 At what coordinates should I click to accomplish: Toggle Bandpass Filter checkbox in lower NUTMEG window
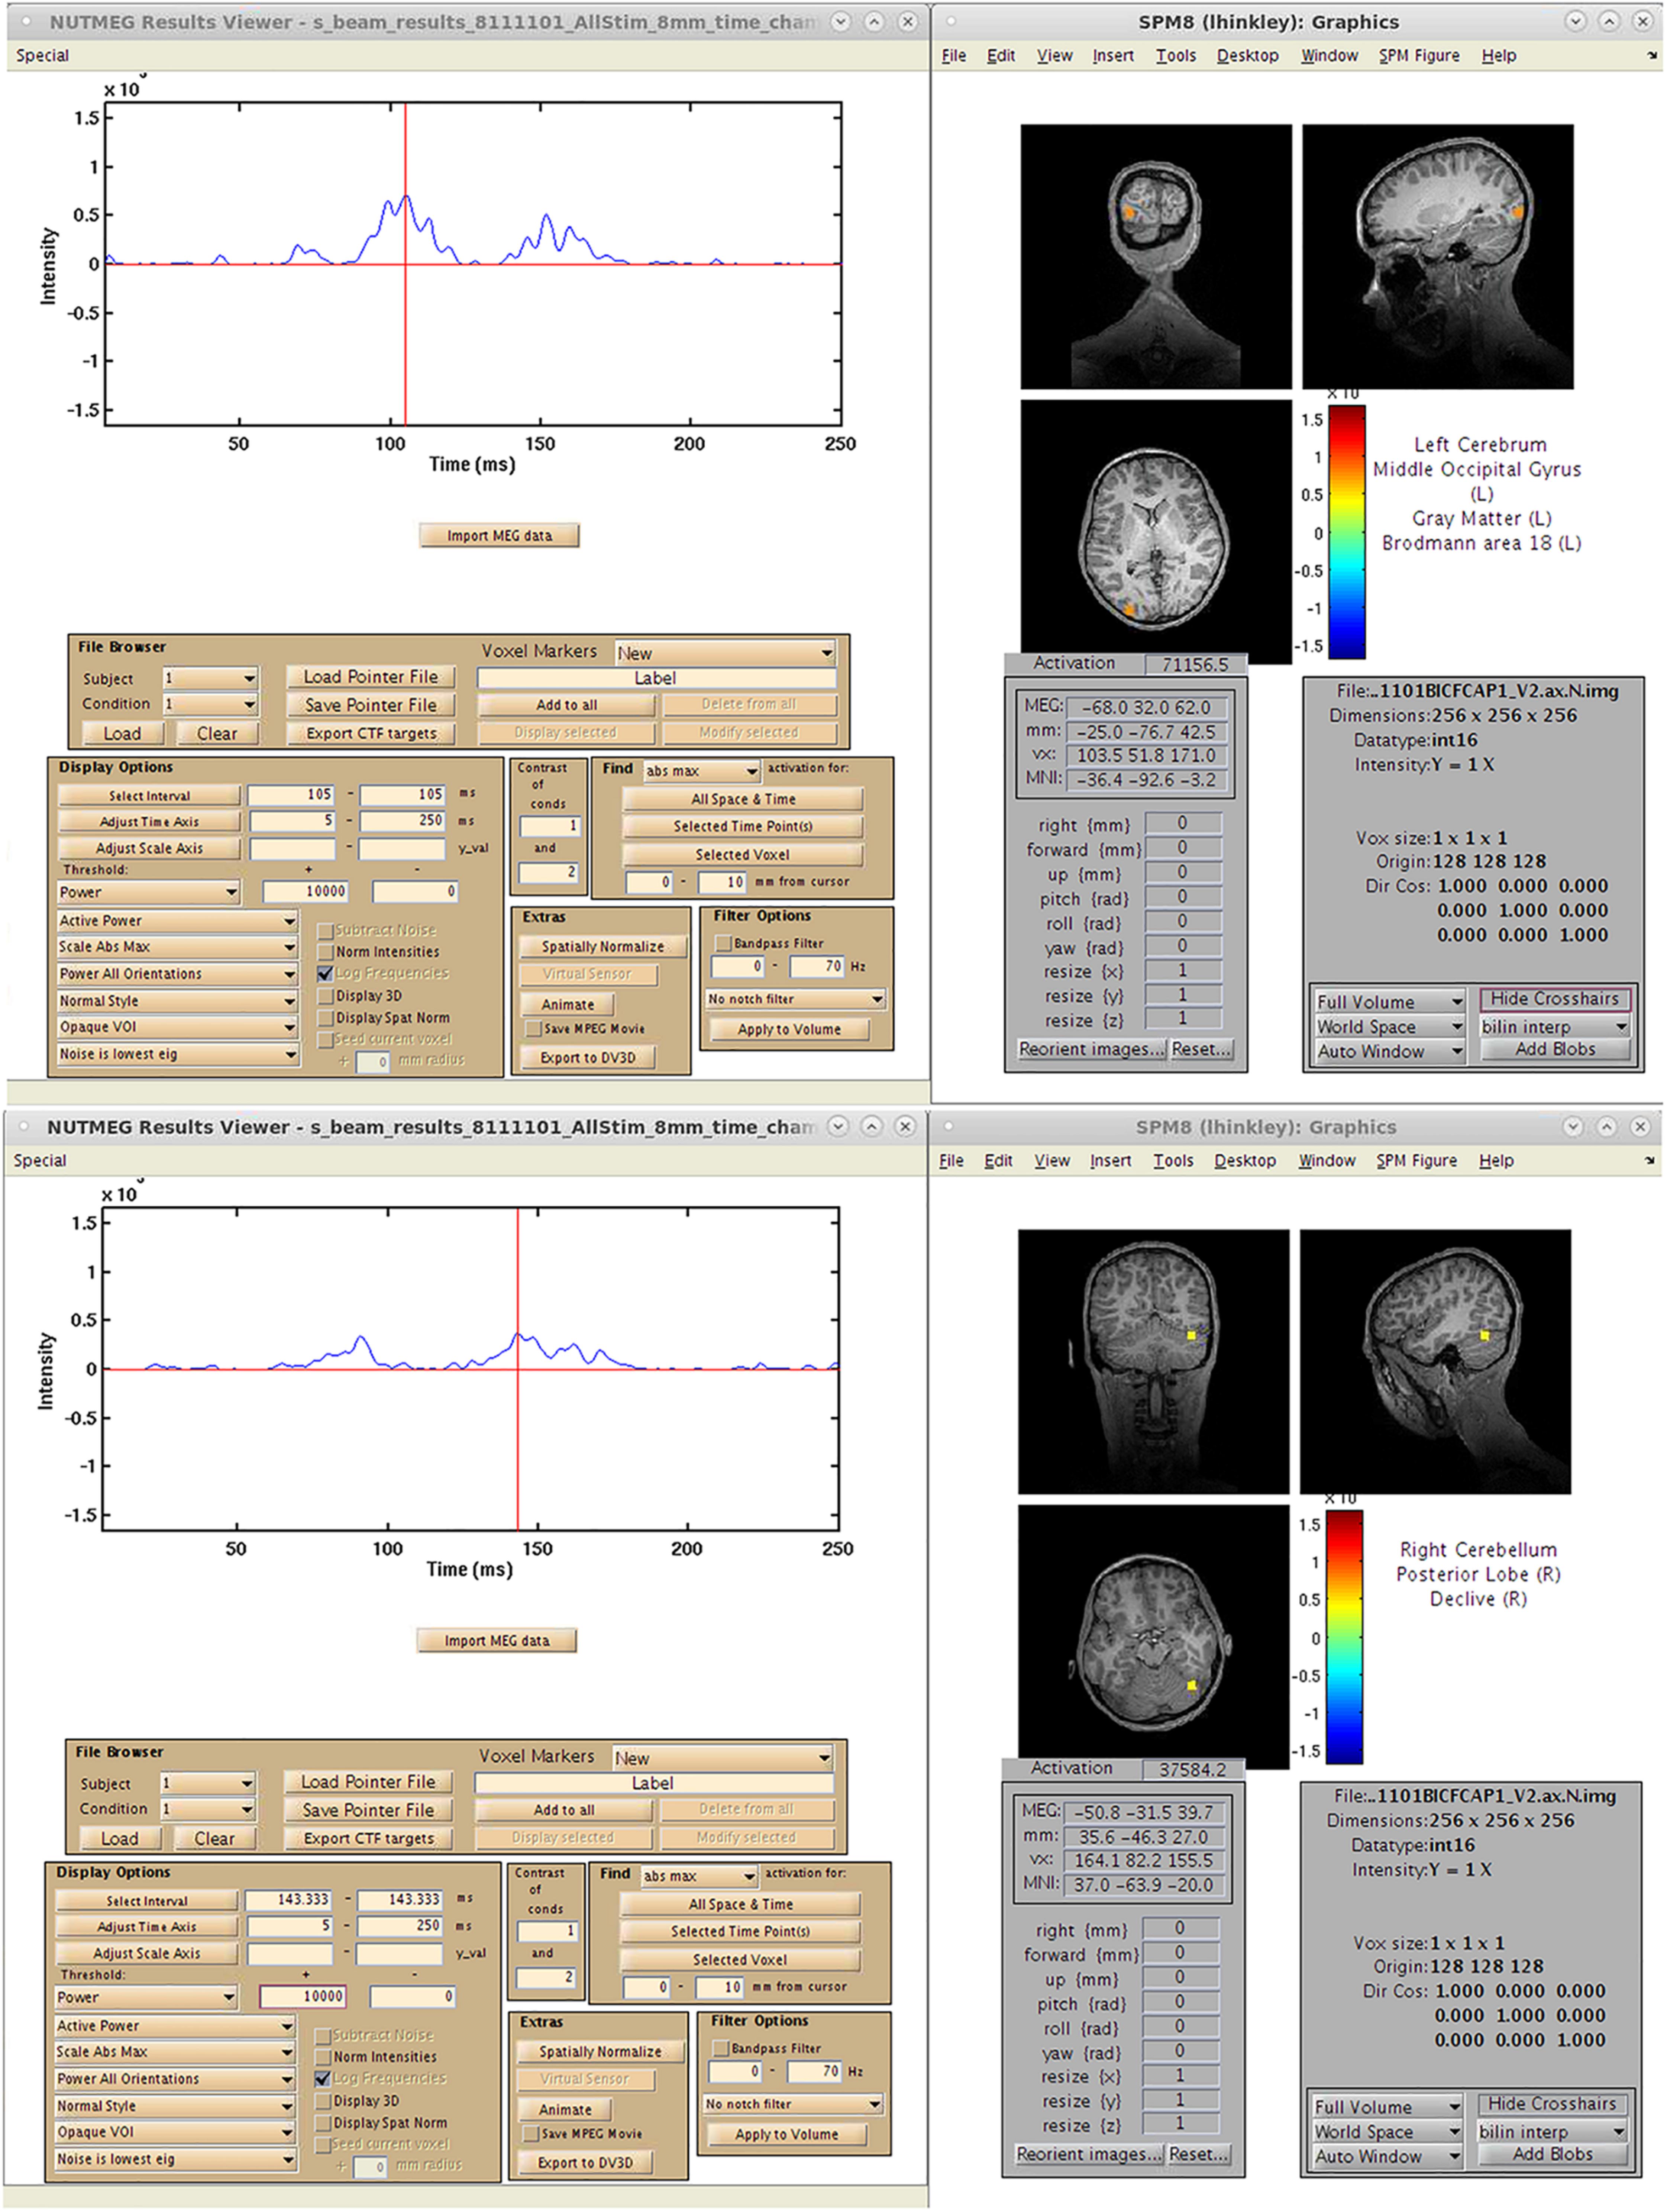(720, 2048)
